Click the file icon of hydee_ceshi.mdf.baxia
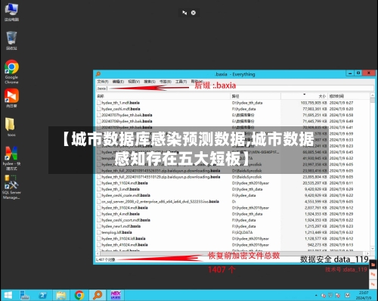Screen dimensions: 378x301 click(99, 109)
